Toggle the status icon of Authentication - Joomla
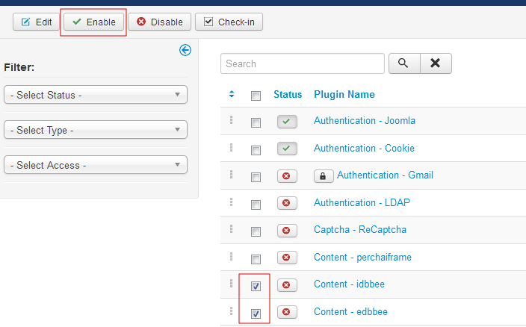This screenshot has height=327, width=526. coord(287,121)
